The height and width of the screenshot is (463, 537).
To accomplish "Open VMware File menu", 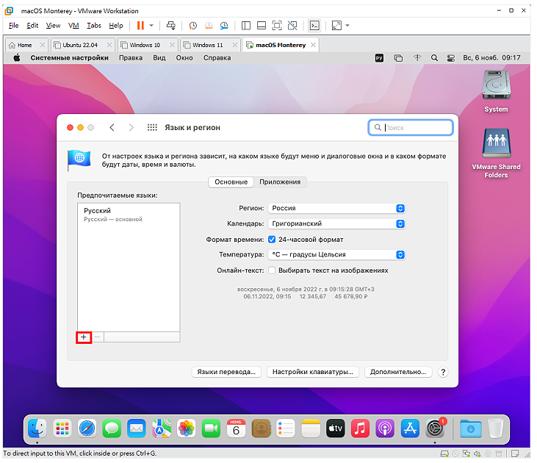I will (14, 26).
